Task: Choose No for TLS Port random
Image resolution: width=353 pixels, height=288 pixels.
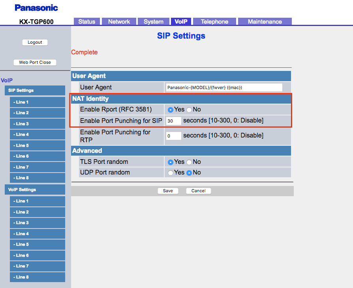Action: point(189,162)
